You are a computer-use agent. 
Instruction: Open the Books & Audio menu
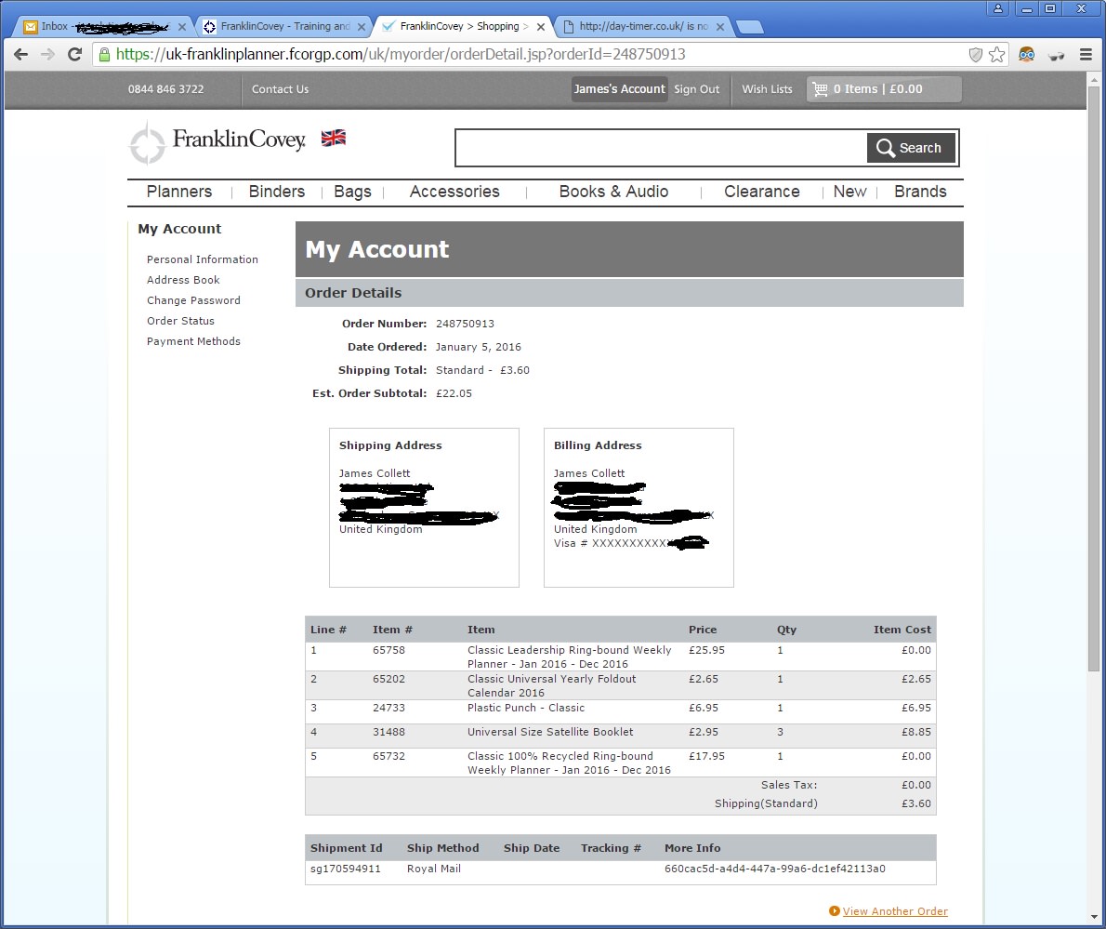click(x=613, y=192)
